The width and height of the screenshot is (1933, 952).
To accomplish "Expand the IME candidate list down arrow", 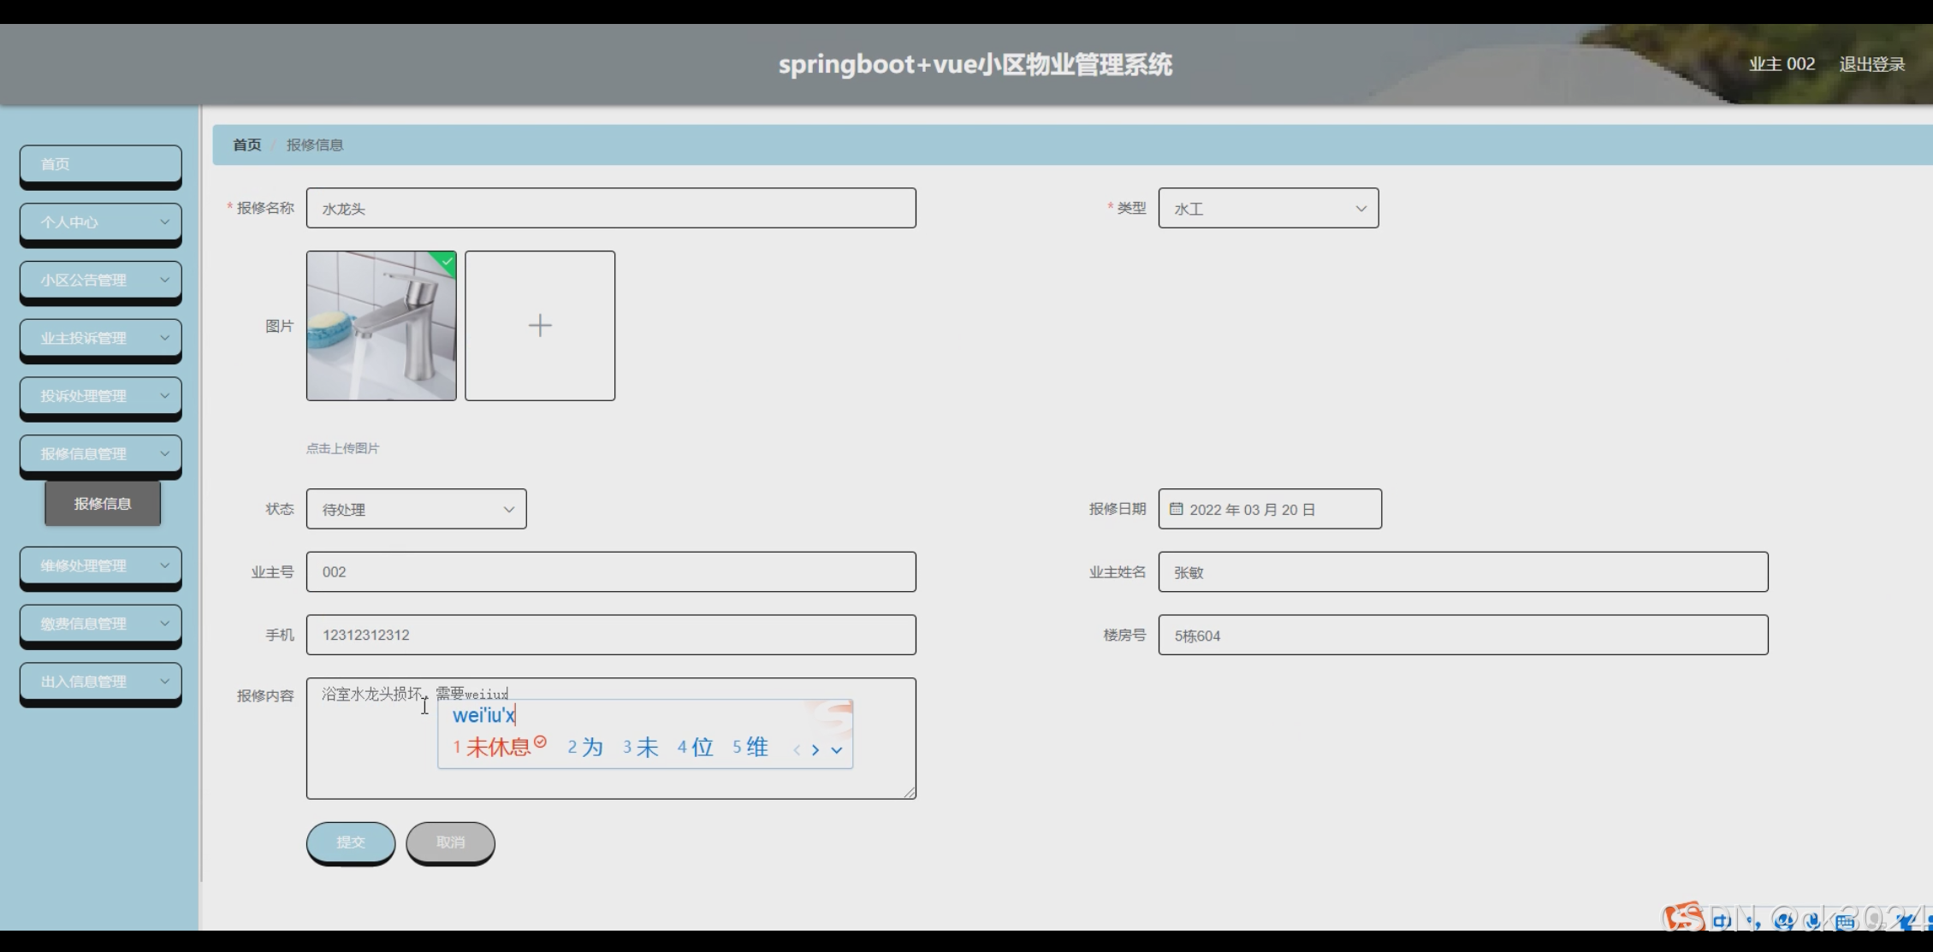I will (x=837, y=749).
